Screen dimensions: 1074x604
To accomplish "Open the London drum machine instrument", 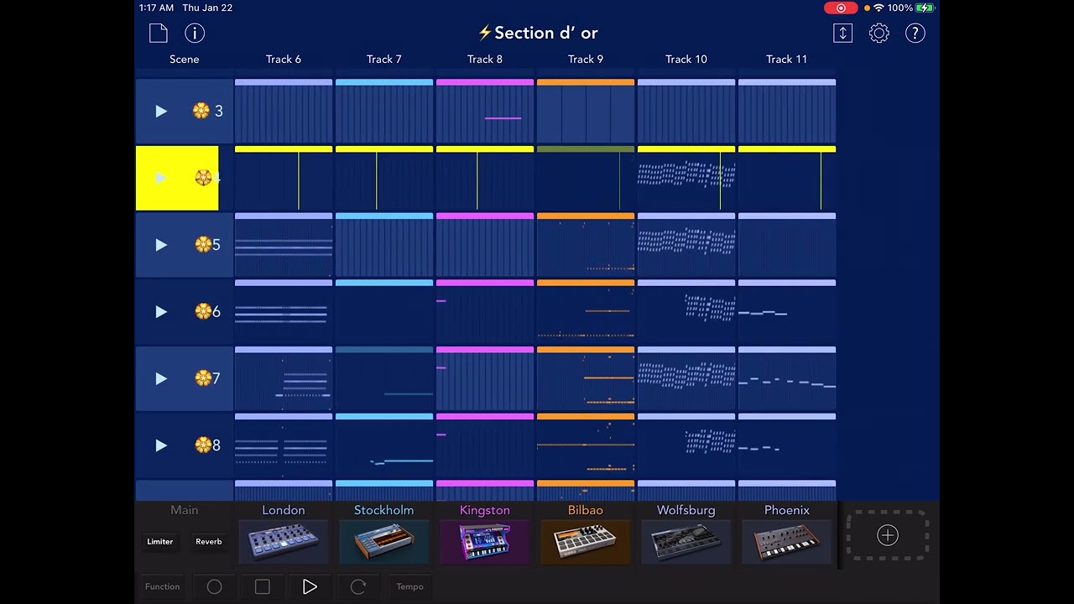I will [x=284, y=542].
